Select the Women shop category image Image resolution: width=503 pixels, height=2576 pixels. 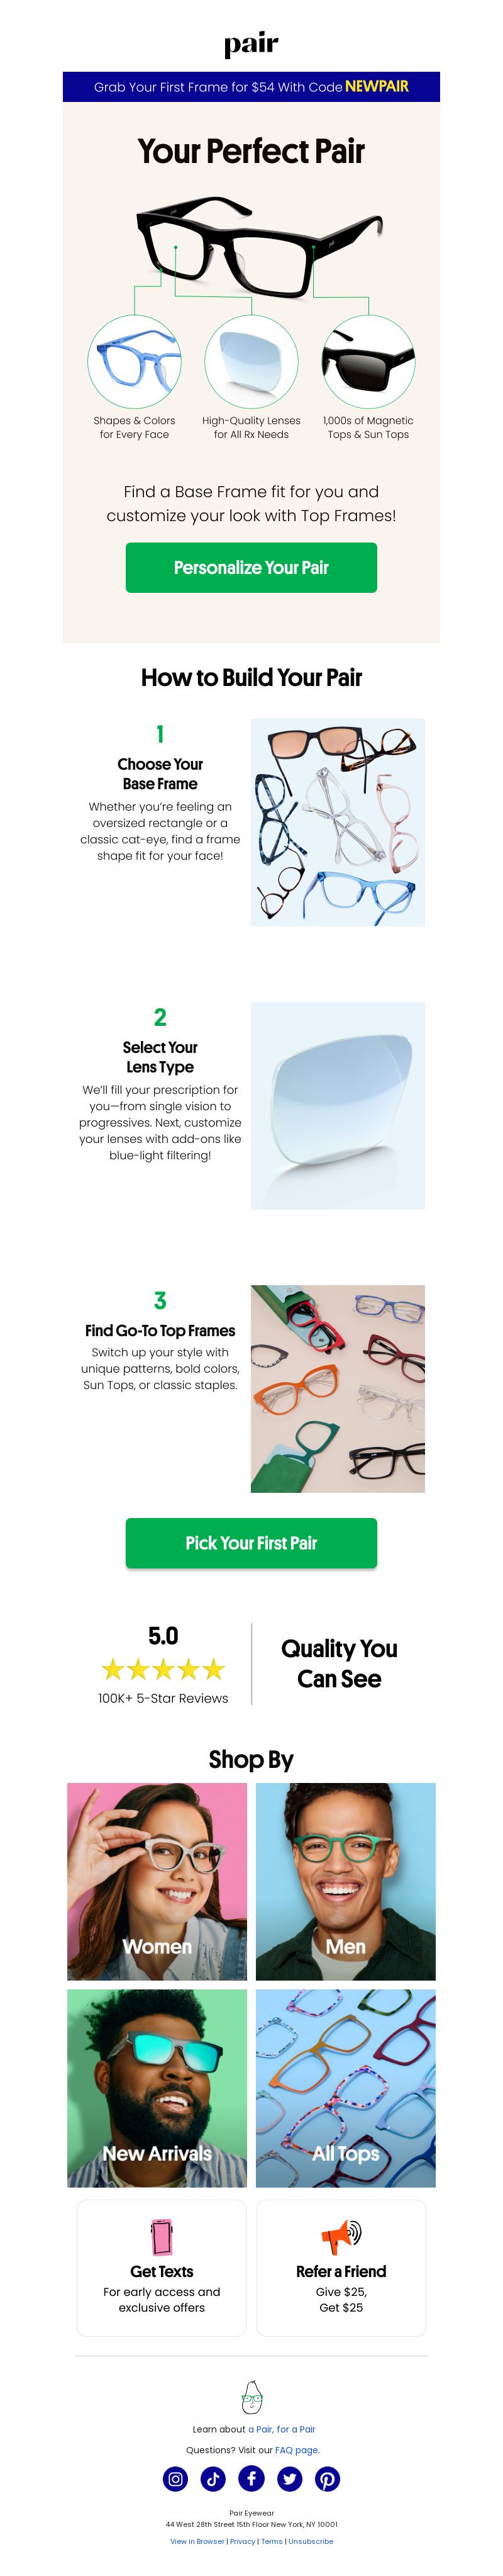157,1882
